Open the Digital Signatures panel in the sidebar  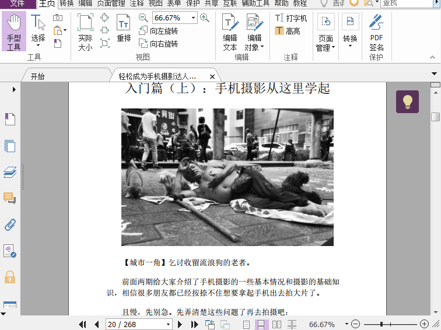pyautogui.click(x=9, y=251)
